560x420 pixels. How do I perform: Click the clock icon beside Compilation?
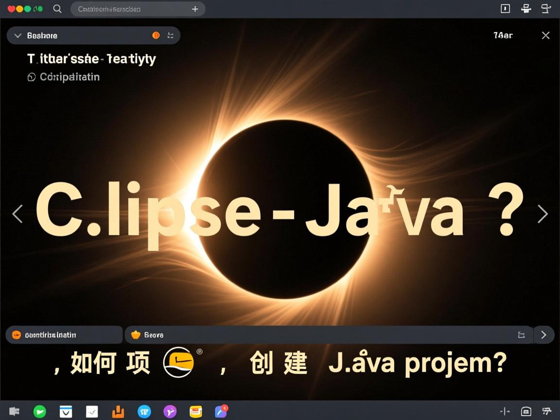[x=31, y=77]
